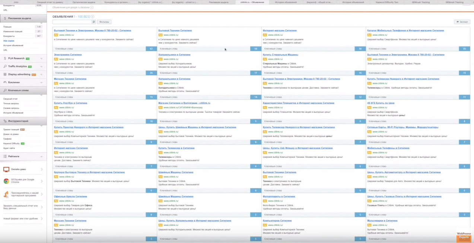Switch to the intro browser tab
Screen dimensions: 474x243
(16, 2)
